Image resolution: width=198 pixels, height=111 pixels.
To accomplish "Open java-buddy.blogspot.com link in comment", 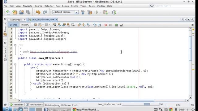I will coord(54,52).
